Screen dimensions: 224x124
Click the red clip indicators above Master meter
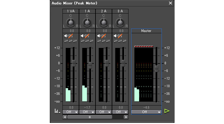[x=144, y=46]
